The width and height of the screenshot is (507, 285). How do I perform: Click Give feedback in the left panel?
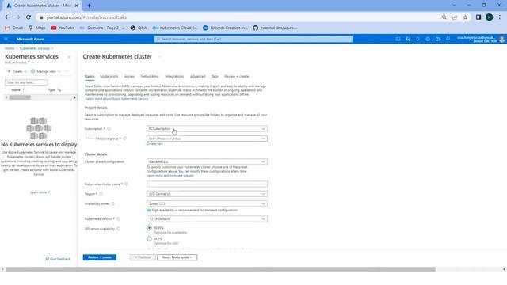click(x=58, y=259)
